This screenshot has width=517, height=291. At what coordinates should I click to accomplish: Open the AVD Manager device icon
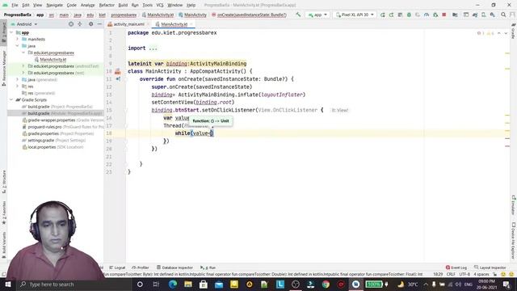pyautogui.click(x=484, y=15)
